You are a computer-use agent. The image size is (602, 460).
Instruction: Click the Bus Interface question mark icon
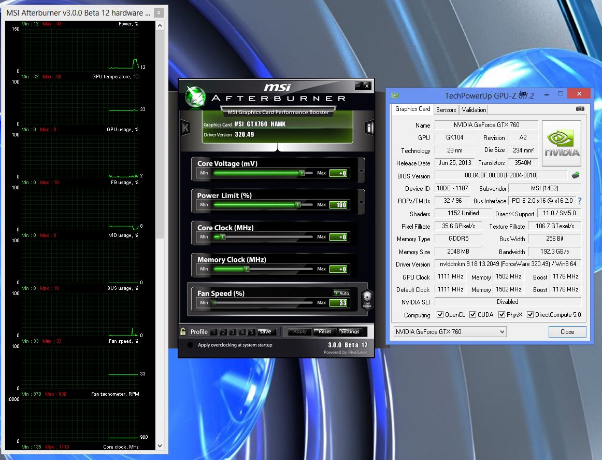pos(579,201)
